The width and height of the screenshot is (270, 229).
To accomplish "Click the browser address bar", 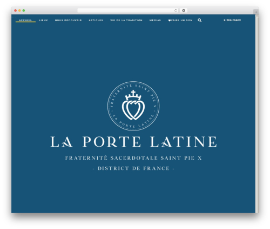I will point(128,10).
